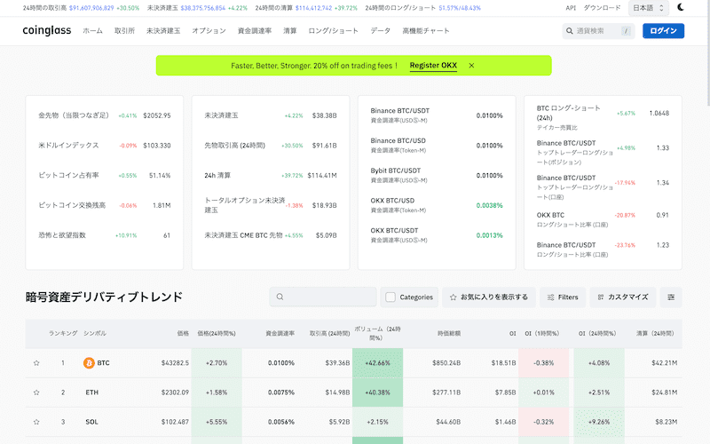Open the ロング/ショート menu

334,31
